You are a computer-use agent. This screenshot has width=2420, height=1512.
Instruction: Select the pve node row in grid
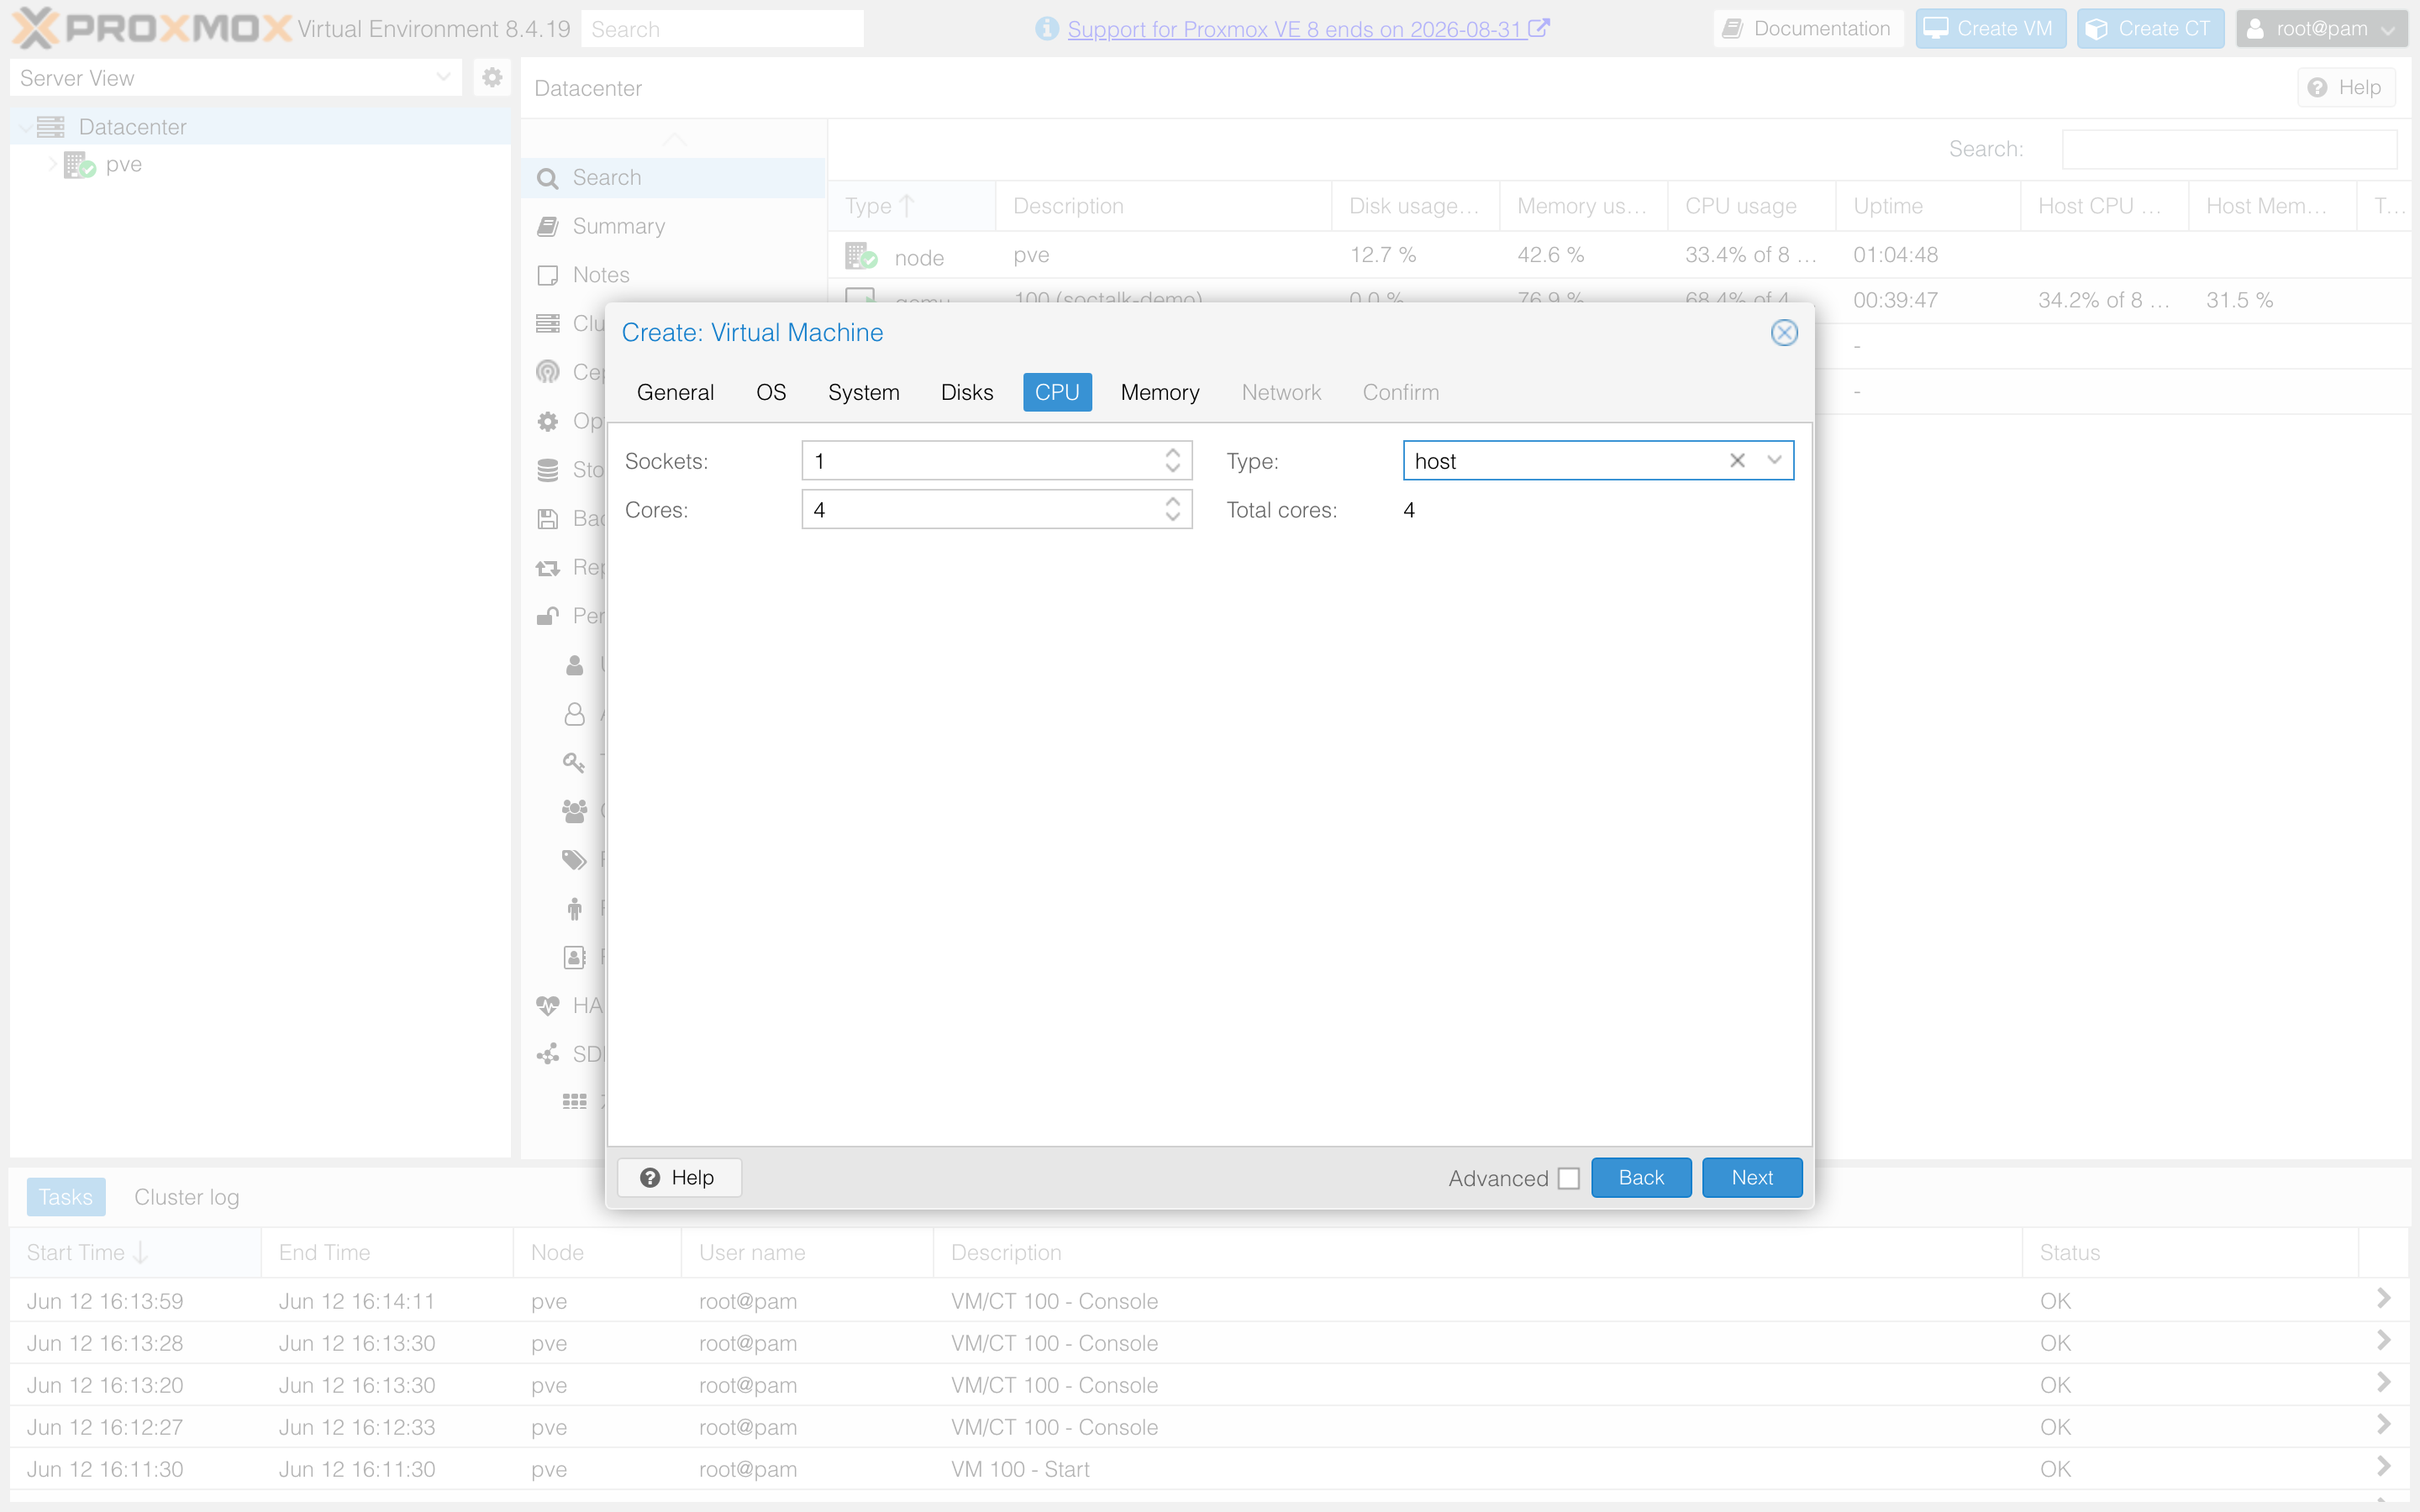(x=1620, y=255)
